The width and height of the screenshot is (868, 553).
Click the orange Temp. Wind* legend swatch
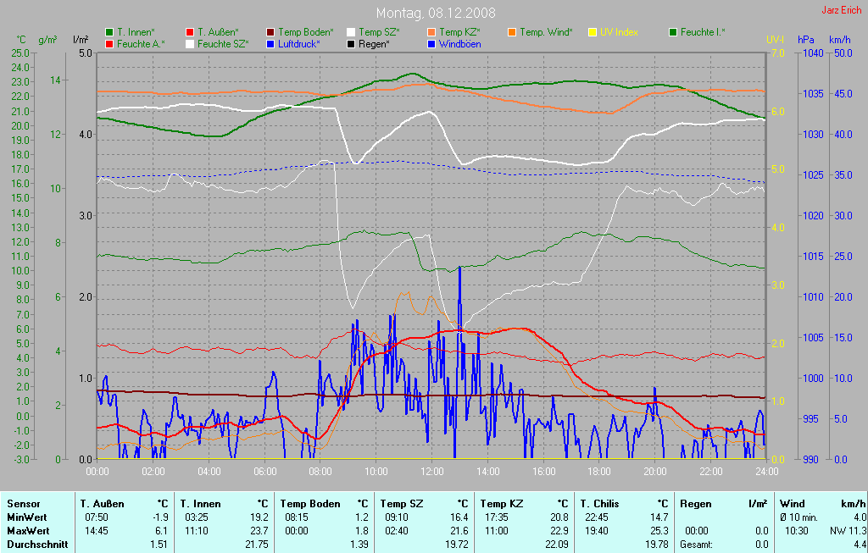(x=512, y=32)
